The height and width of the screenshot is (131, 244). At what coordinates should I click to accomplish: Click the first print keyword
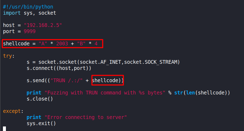point(34,93)
